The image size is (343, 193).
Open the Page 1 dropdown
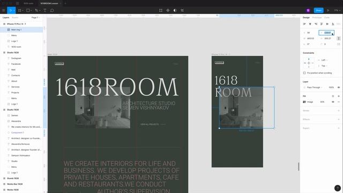[35, 18]
